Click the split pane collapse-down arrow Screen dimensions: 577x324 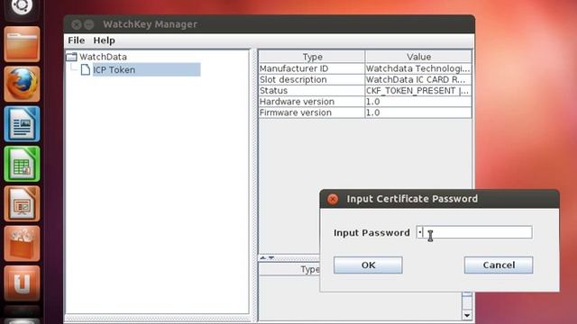tap(271, 258)
